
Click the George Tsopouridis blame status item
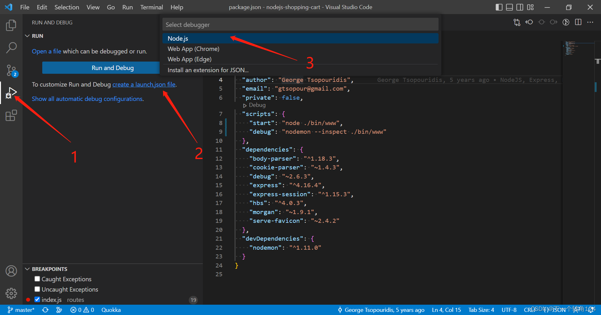tap(381, 310)
